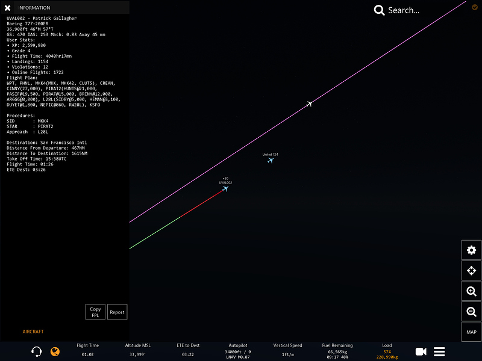Screen dimensions: 482x361
Task: Open map settings gear icon
Action: (471, 250)
